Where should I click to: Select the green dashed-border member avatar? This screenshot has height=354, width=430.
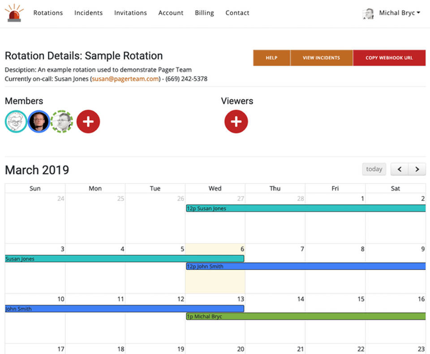[x=61, y=122]
